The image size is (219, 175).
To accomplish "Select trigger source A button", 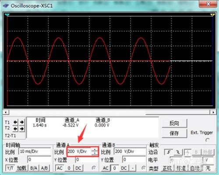I will 188,152.
